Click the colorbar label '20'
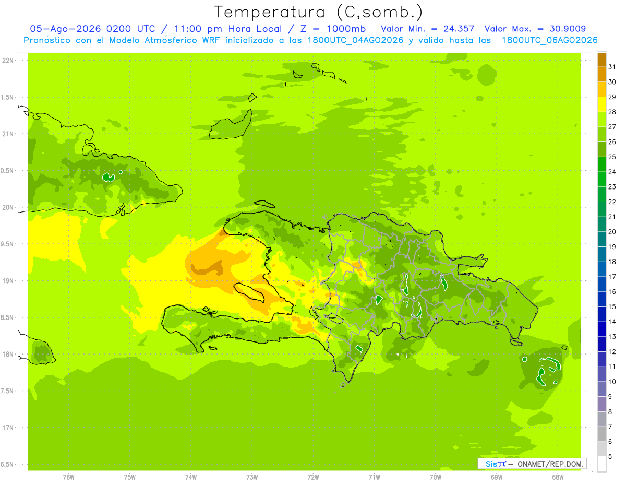Image resolution: width=626 pixels, height=484 pixels. tap(612, 232)
